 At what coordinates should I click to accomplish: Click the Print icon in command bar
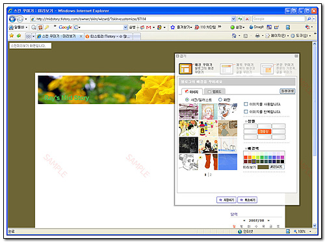click(257, 36)
